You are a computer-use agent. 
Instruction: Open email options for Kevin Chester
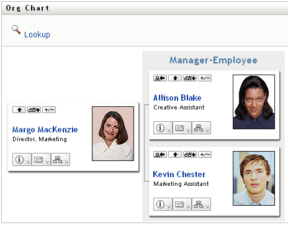click(182, 204)
